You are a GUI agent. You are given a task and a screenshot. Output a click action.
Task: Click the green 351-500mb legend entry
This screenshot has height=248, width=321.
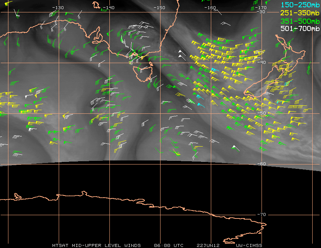(x=300, y=21)
